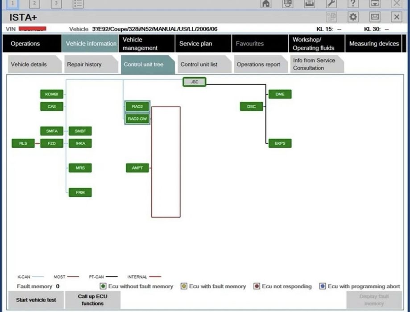The height and width of the screenshot is (312, 410).
Task: Click the vehicle description 3'/E92/Coupe/328i text
Action: tap(154, 29)
